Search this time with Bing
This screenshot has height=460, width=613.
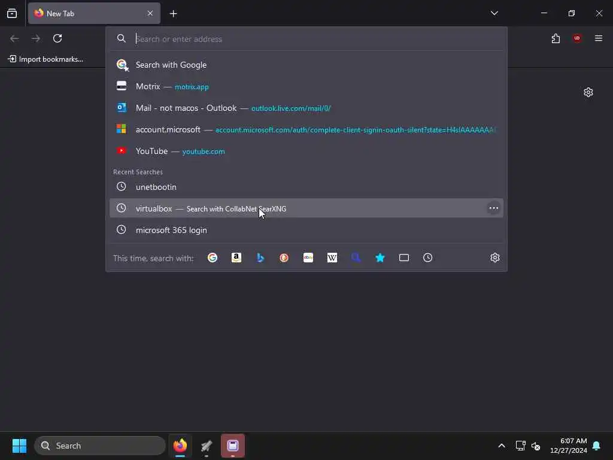260,258
